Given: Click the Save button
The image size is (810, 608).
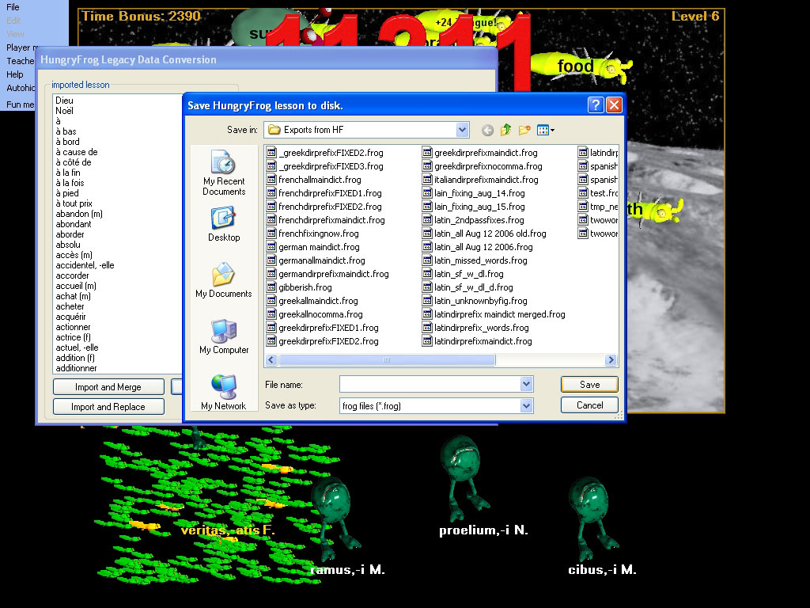Looking at the screenshot, I should coord(589,384).
